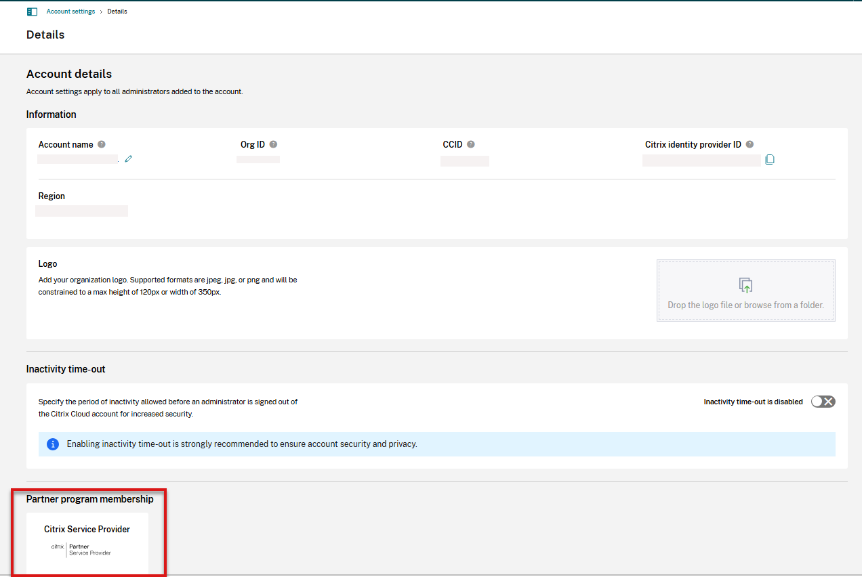Click the redacted Region value
The width and height of the screenshot is (862, 577).
click(81, 211)
